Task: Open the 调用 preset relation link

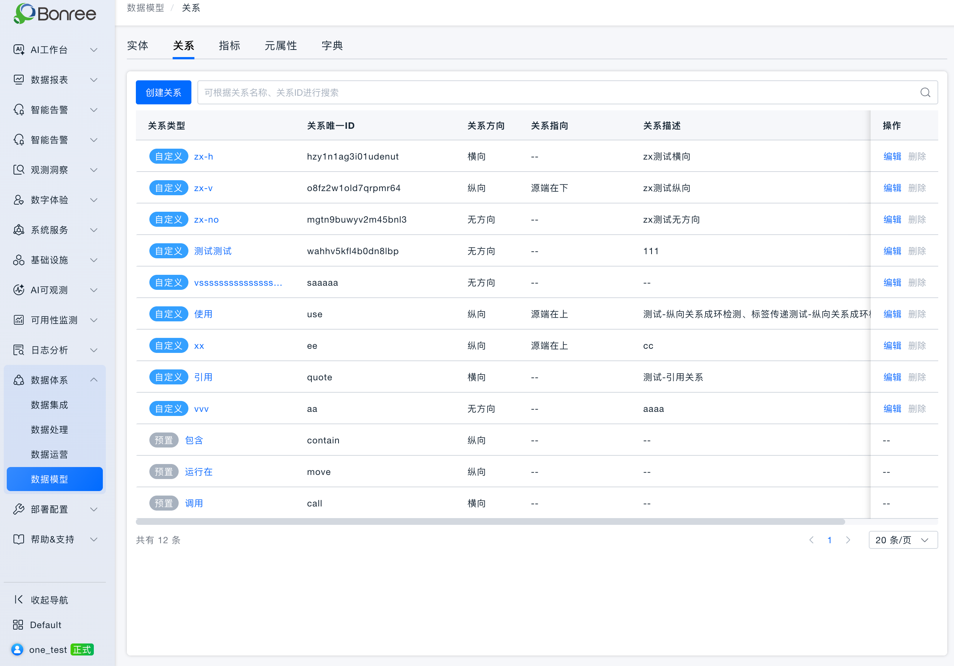Action: [x=194, y=503]
